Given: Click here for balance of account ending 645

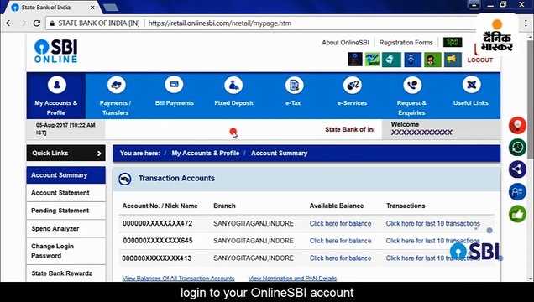Looking at the screenshot, I should (x=340, y=241).
